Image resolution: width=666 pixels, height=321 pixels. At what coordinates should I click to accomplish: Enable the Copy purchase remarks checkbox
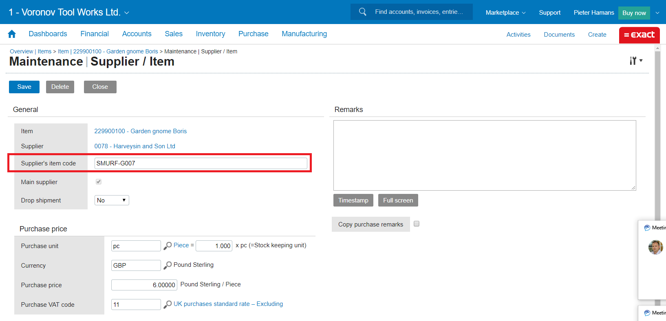click(417, 224)
